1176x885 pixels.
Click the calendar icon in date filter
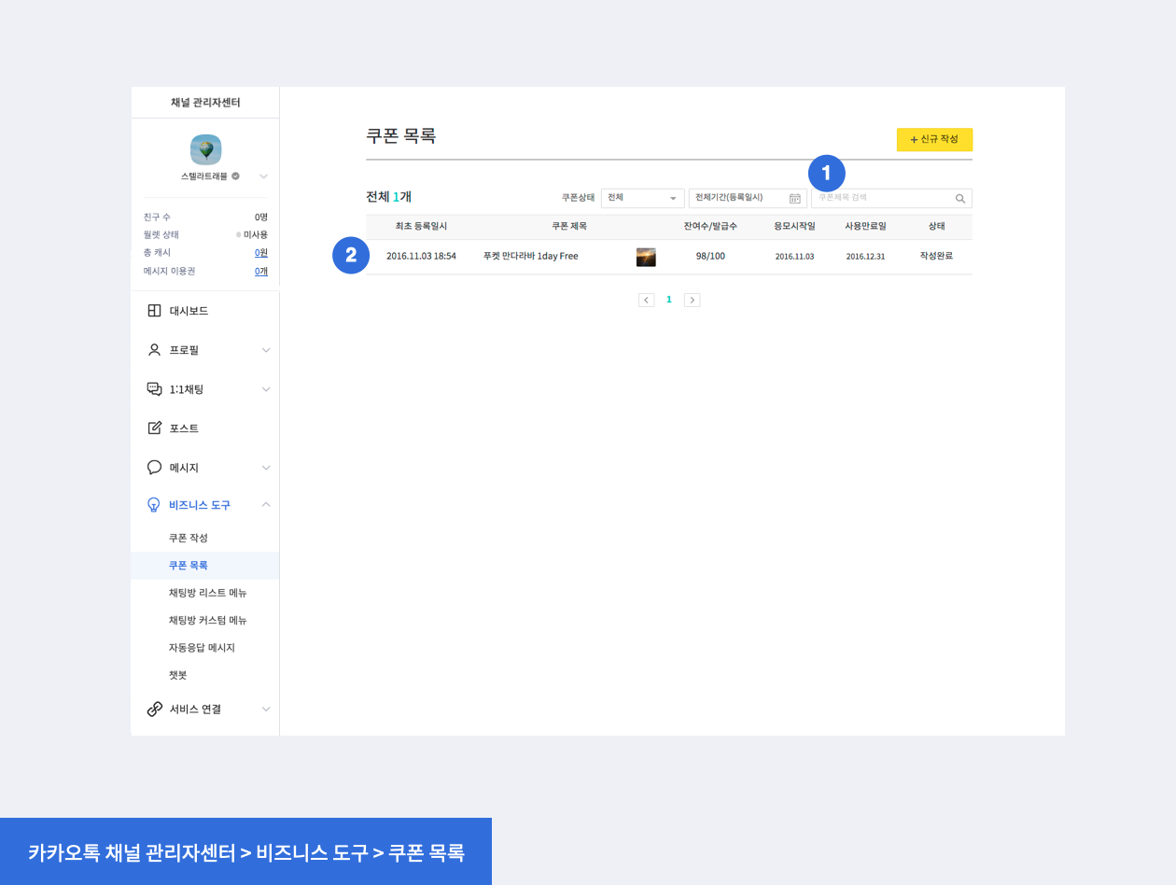tap(795, 198)
